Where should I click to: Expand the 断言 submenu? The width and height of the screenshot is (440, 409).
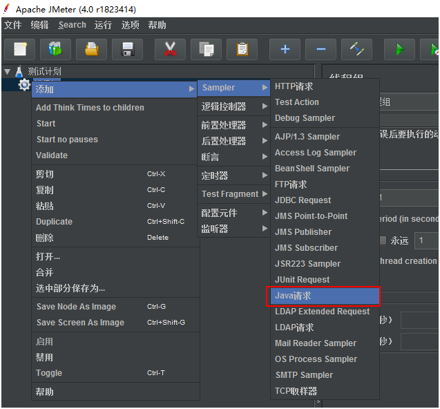pos(233,157)
